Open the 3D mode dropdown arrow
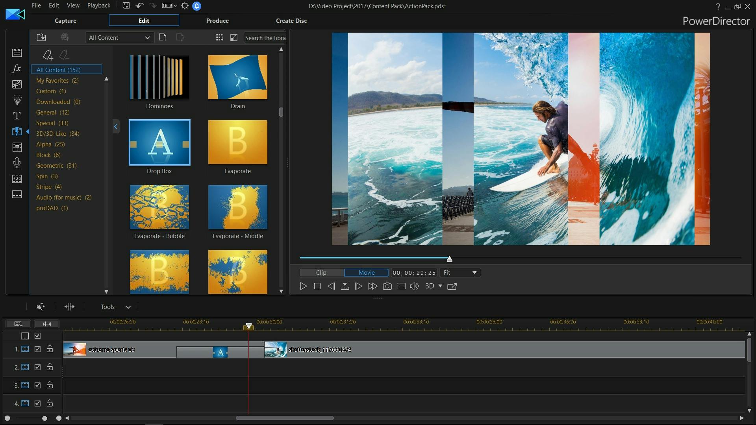 [440, 286]
